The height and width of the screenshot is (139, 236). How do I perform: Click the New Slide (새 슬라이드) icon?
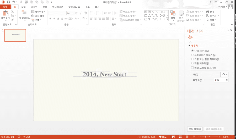[24, 13]
